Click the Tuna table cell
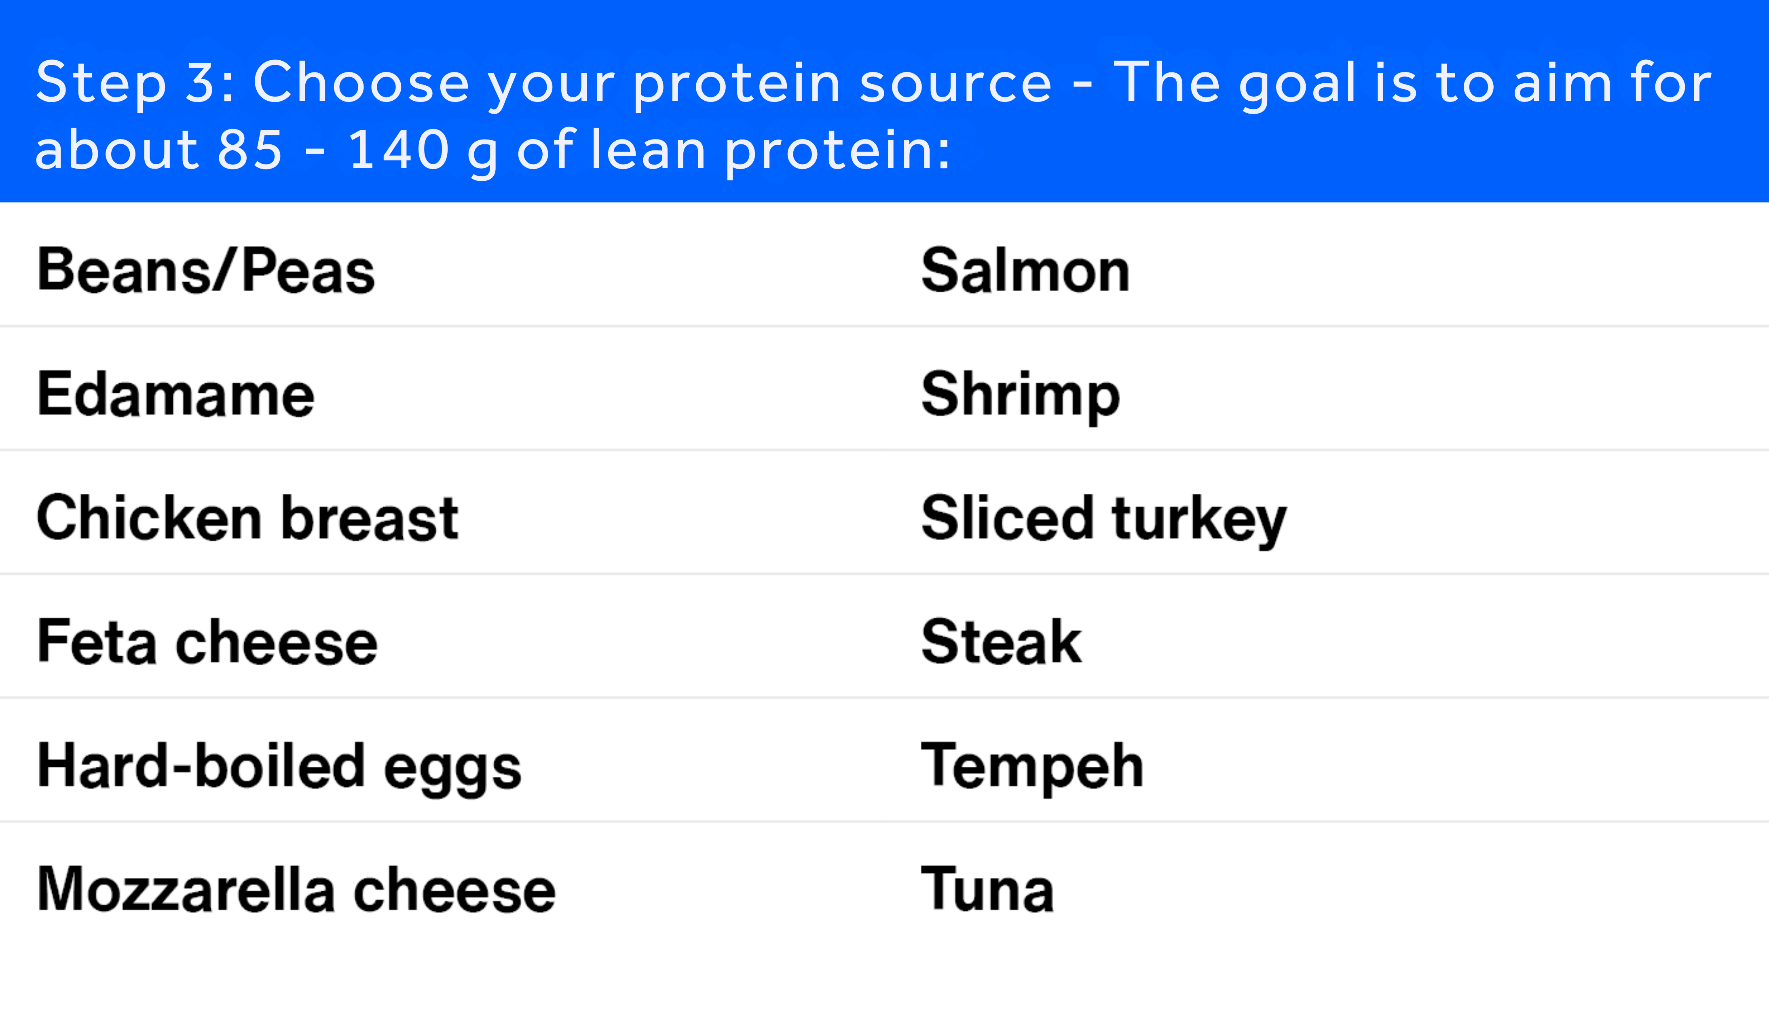 click(987, 890)
